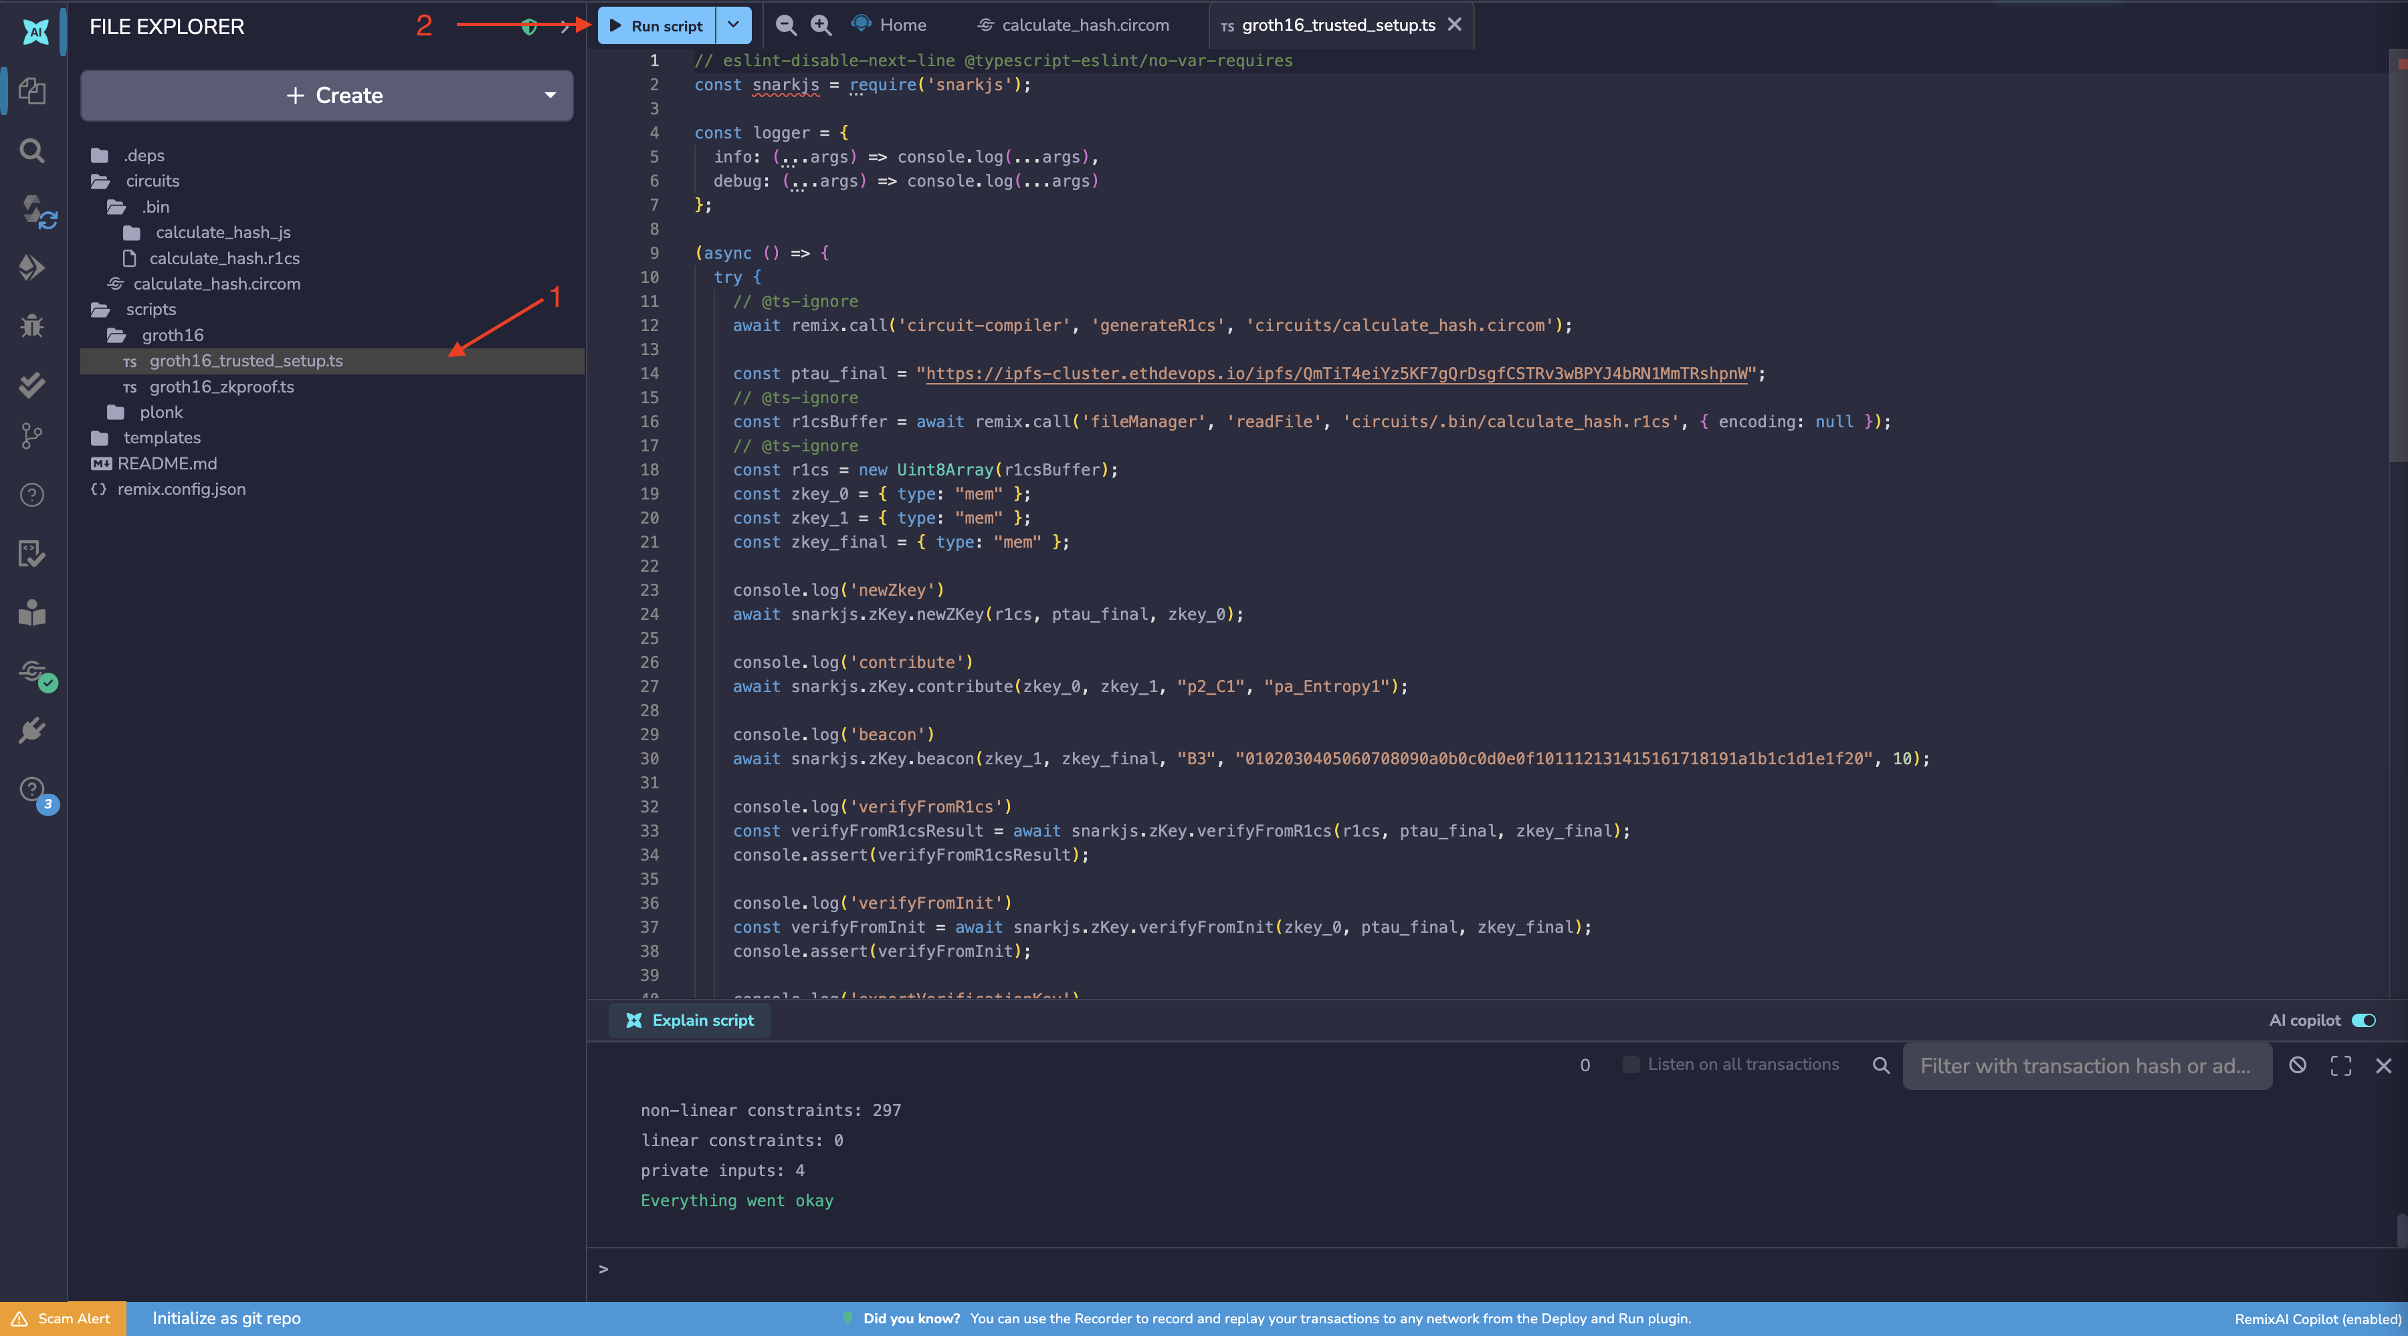
Task: Clear the terminal console
Action: [x=2298, y=1065]
